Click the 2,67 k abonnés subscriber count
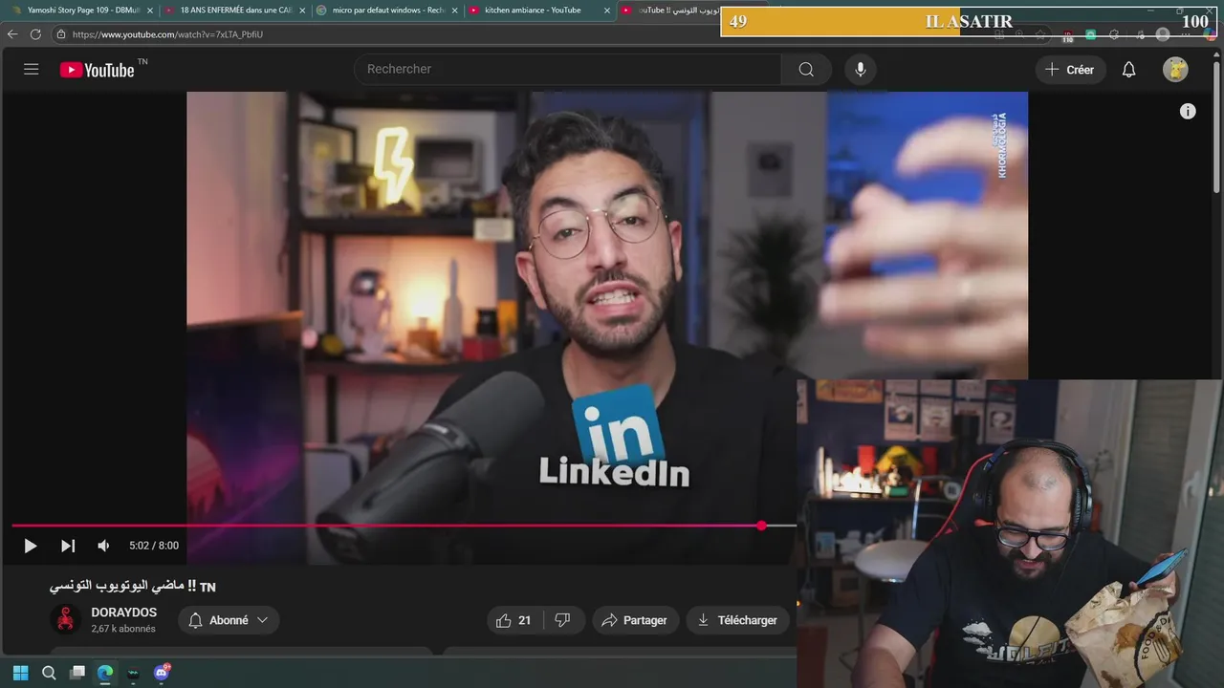Image resolution: width=1224 pixels, height=688 pixels. pyautogui.click(x=123, y=629)
